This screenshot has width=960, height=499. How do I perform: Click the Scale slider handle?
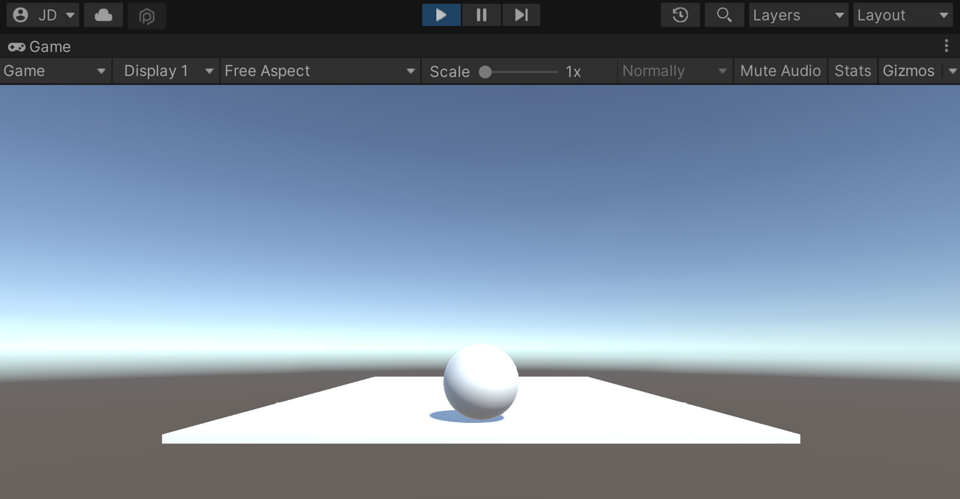[x=485, y=72]
